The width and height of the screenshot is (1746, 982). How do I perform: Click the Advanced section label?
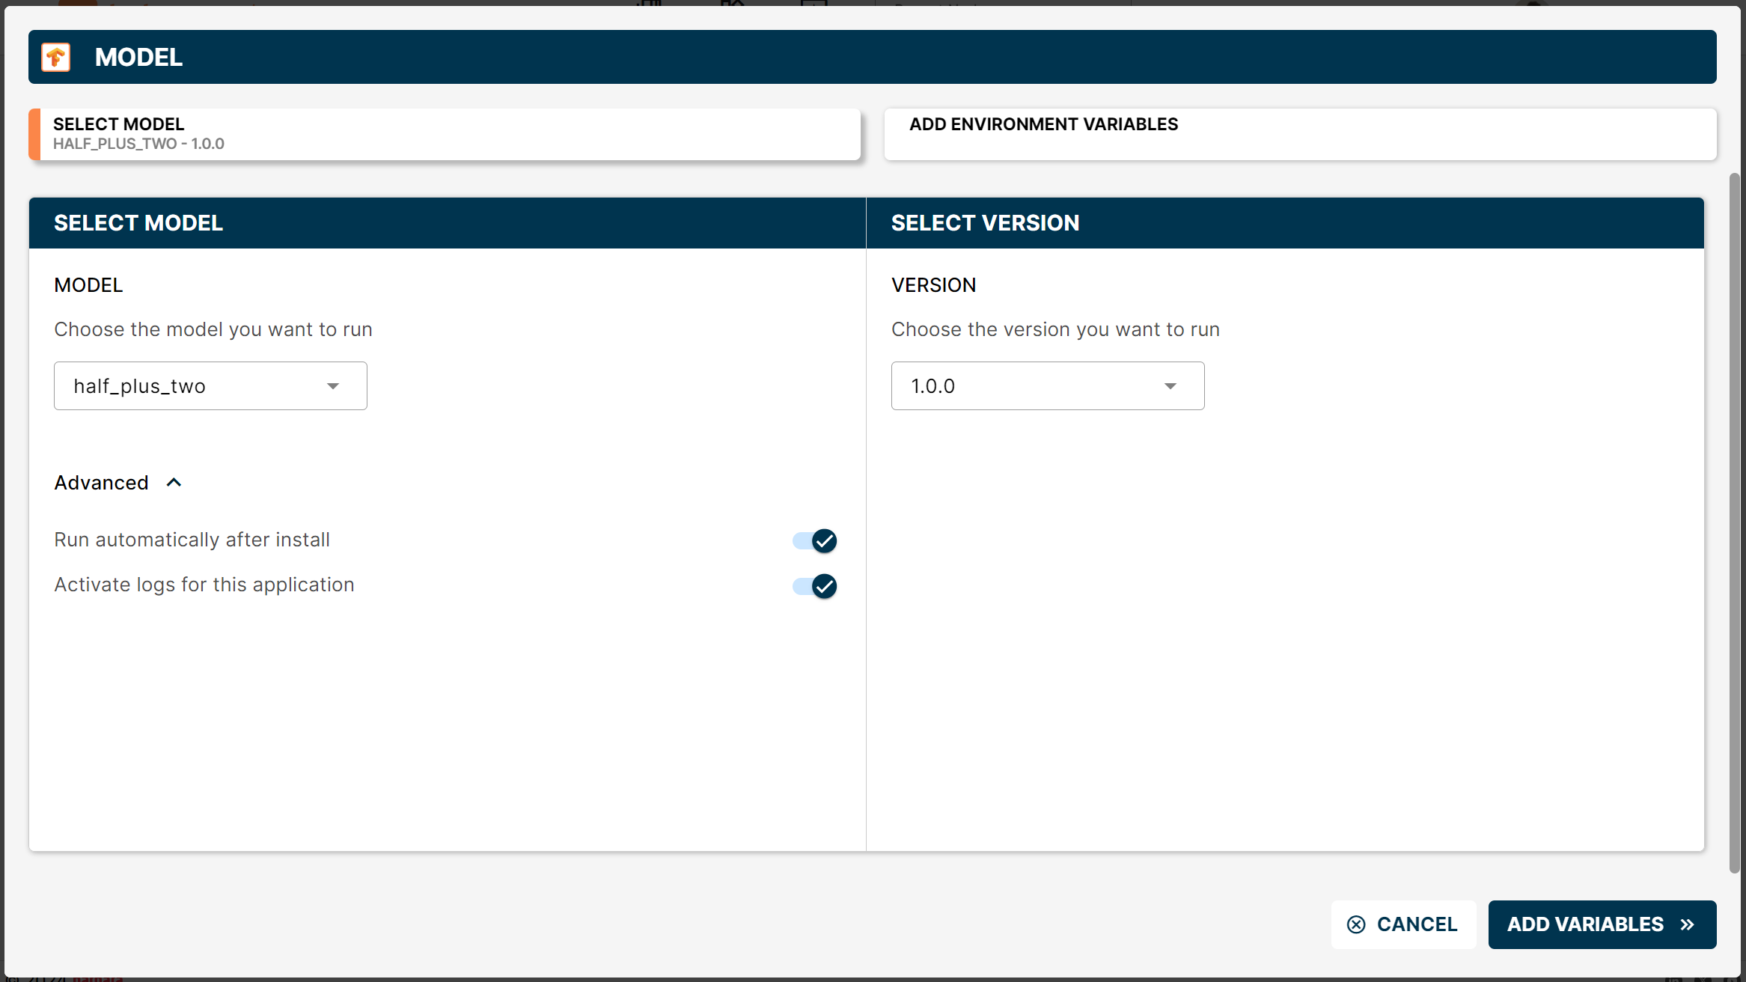pyautogui.click(x=102, y=483)
